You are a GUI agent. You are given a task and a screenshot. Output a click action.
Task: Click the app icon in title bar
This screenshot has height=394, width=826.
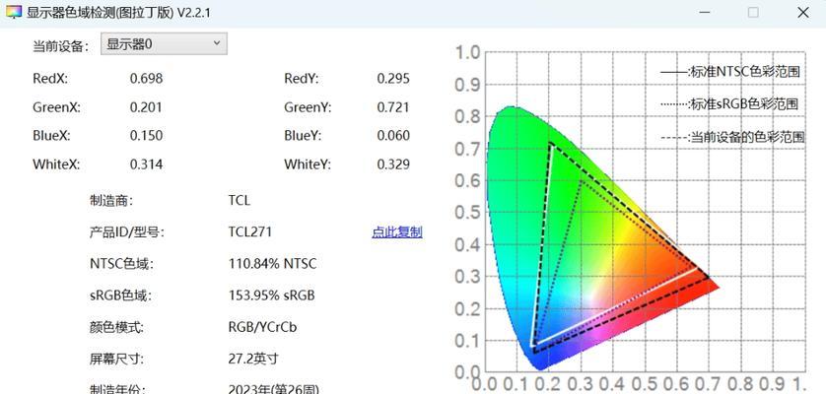pyautogui.click(x=13, y=12)
